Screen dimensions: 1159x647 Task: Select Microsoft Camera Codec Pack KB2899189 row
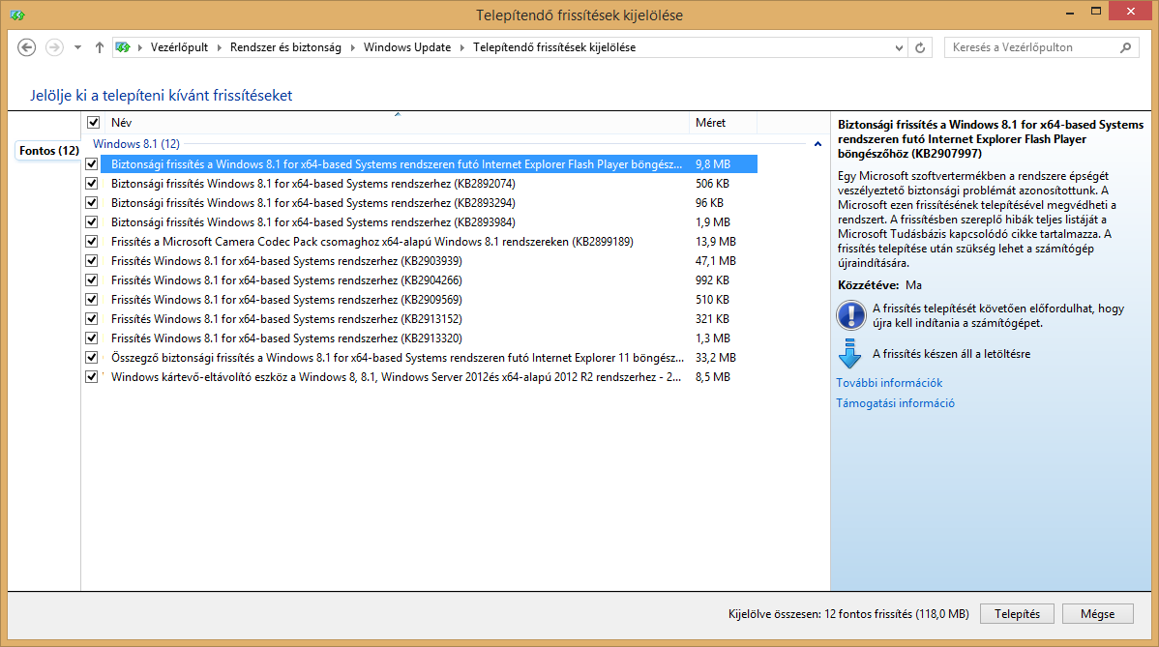pyautogui.click(x=431, y=241)
